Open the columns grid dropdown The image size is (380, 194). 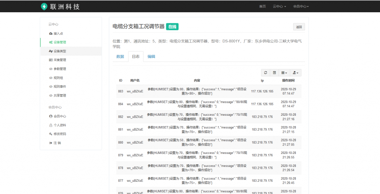[x=284, y=73]
